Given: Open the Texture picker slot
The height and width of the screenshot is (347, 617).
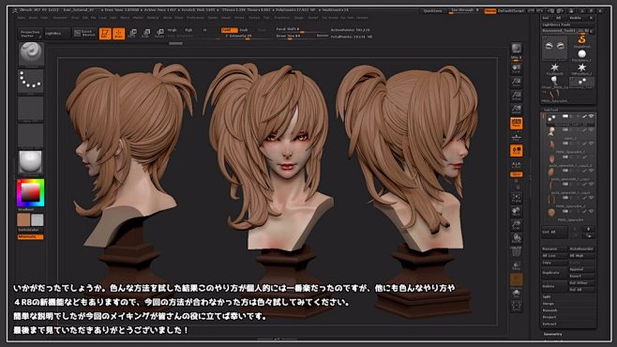Looking at the screenshot, I should [x=31, y=136].
